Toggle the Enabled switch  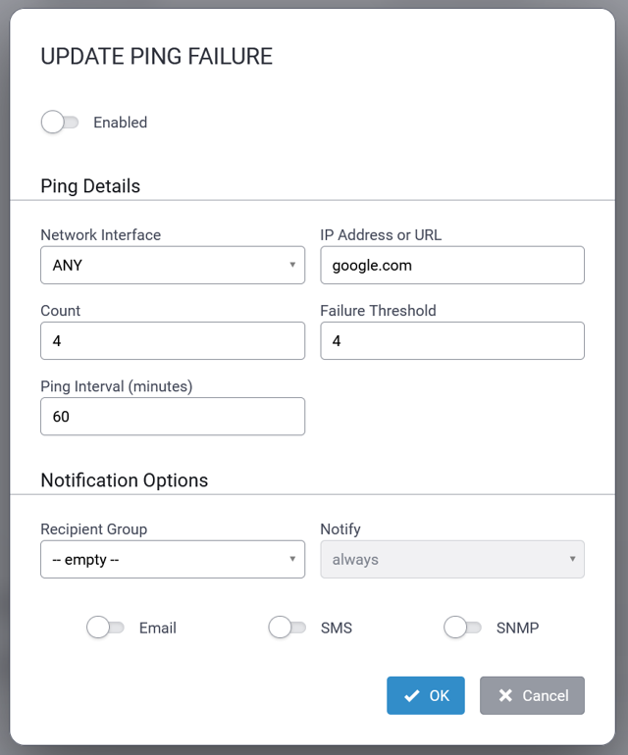point(60,123)
